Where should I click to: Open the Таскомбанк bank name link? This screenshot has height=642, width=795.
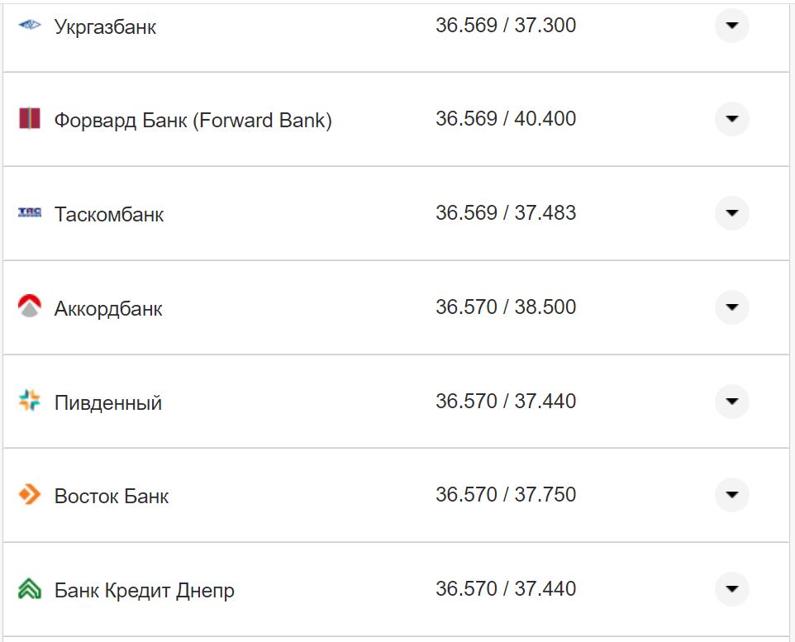point(109,215)
